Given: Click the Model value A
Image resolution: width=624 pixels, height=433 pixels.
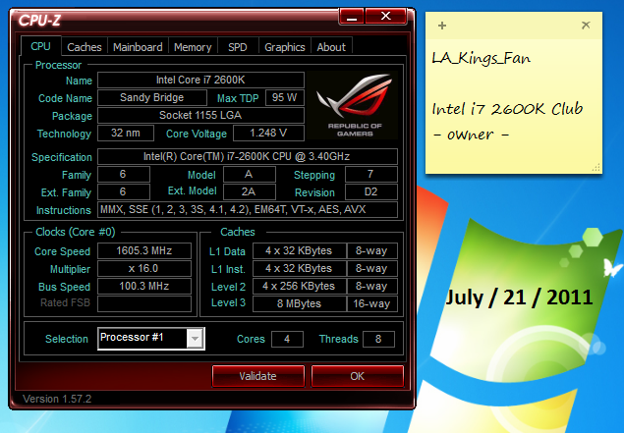Looking at the screenshot, I should coord(250,174).
